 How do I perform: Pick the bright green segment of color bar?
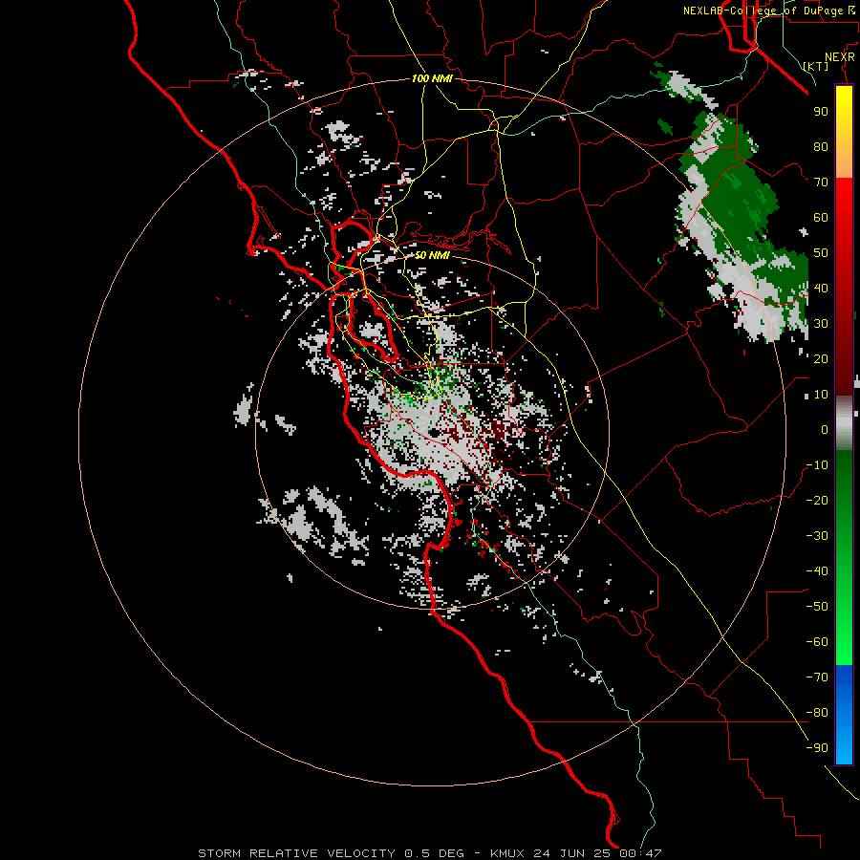[844, 631]
